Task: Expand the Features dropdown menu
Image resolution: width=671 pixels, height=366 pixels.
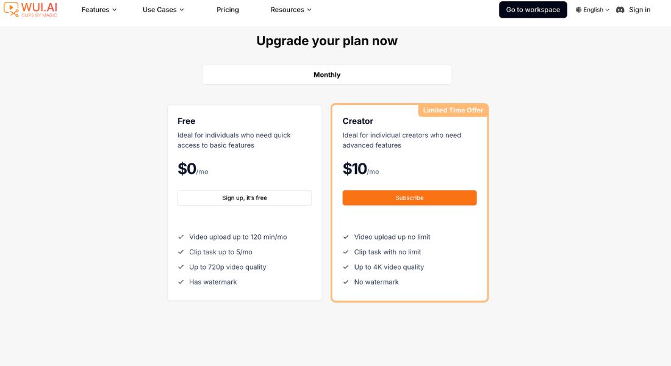Action: tap(99, 9)
